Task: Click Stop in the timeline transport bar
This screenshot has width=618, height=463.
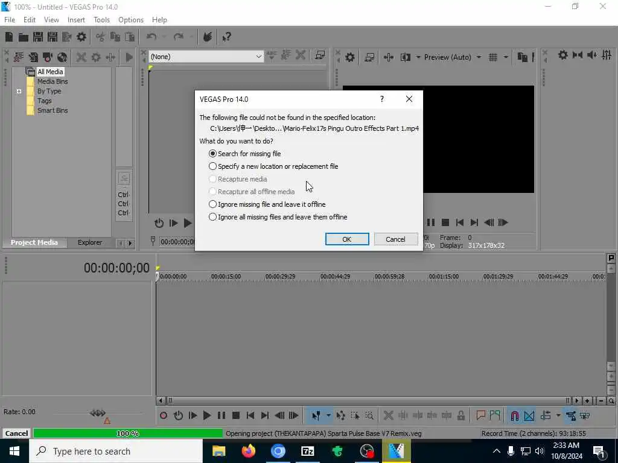Action: click(x=236, y=415)
